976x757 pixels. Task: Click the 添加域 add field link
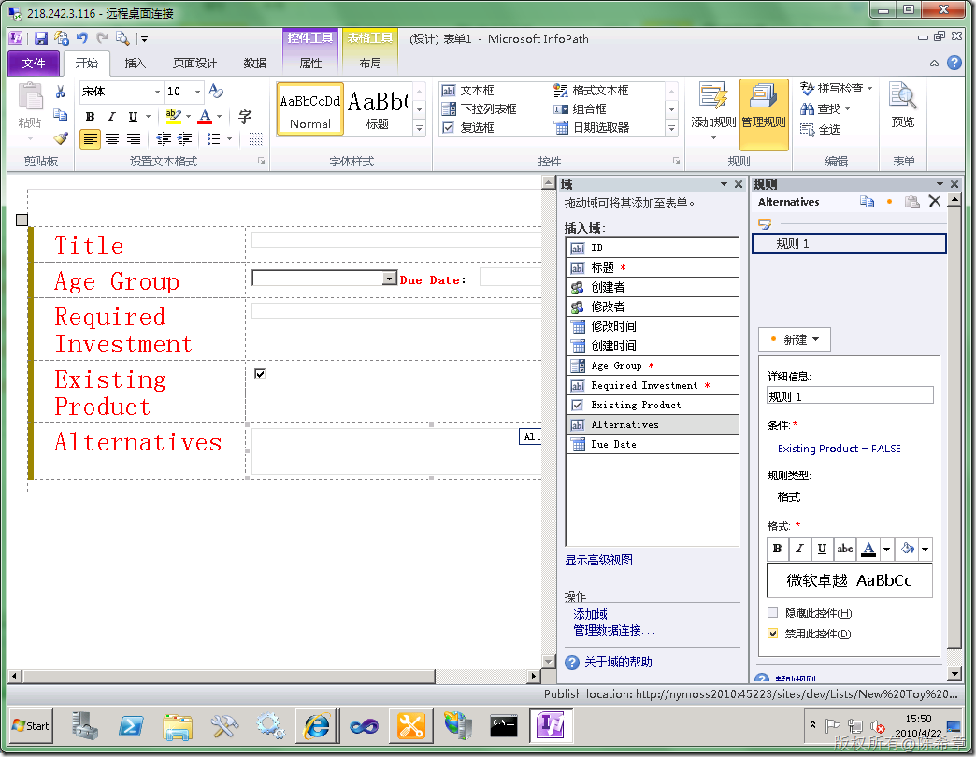click(590, 614)
